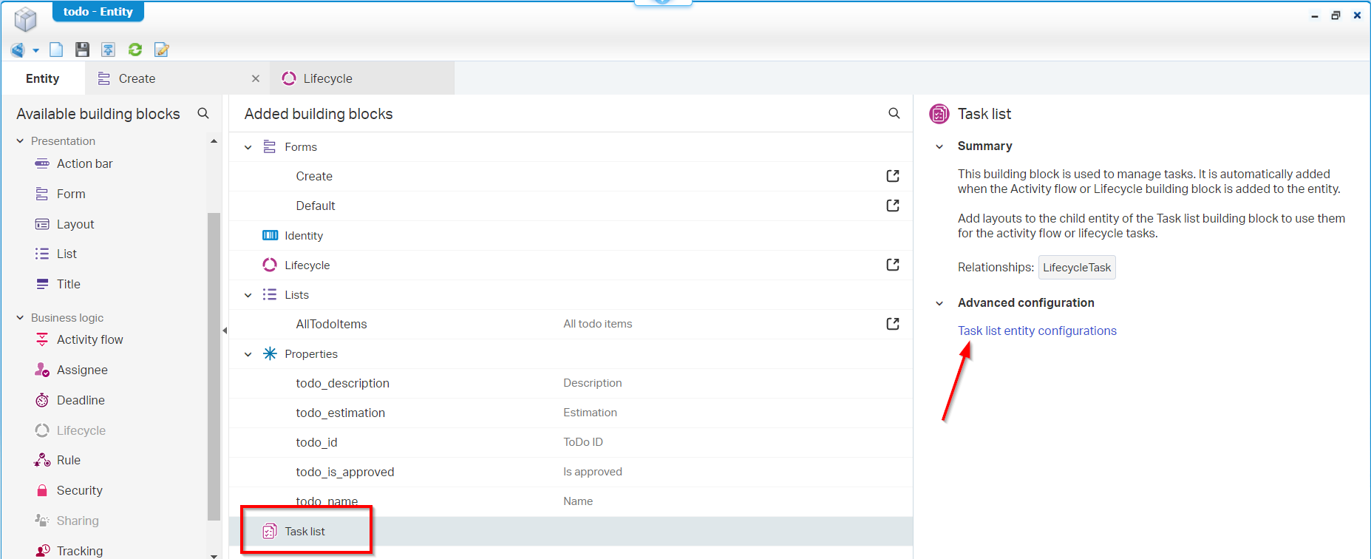
Task: Collapse the Presentation category
Action: [20, 140]
